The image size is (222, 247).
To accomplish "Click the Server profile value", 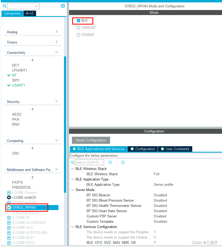I will click(163, 185).
